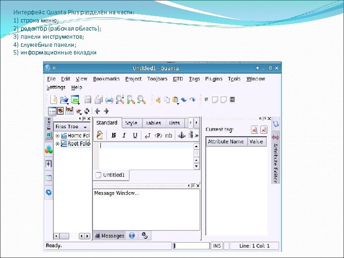Show more tag toolbar items with » chevron

click(196, 136)
